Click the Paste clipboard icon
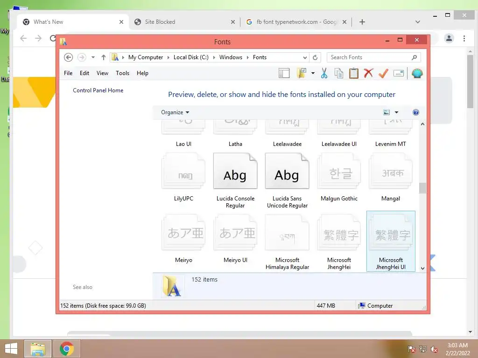The width and height of the screenshot is (478, 358). (x=354, y=73)
